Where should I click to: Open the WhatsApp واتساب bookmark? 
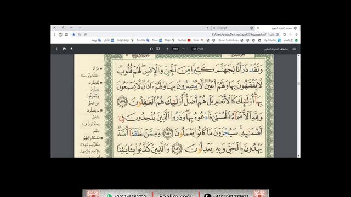[x=291, y=40]
